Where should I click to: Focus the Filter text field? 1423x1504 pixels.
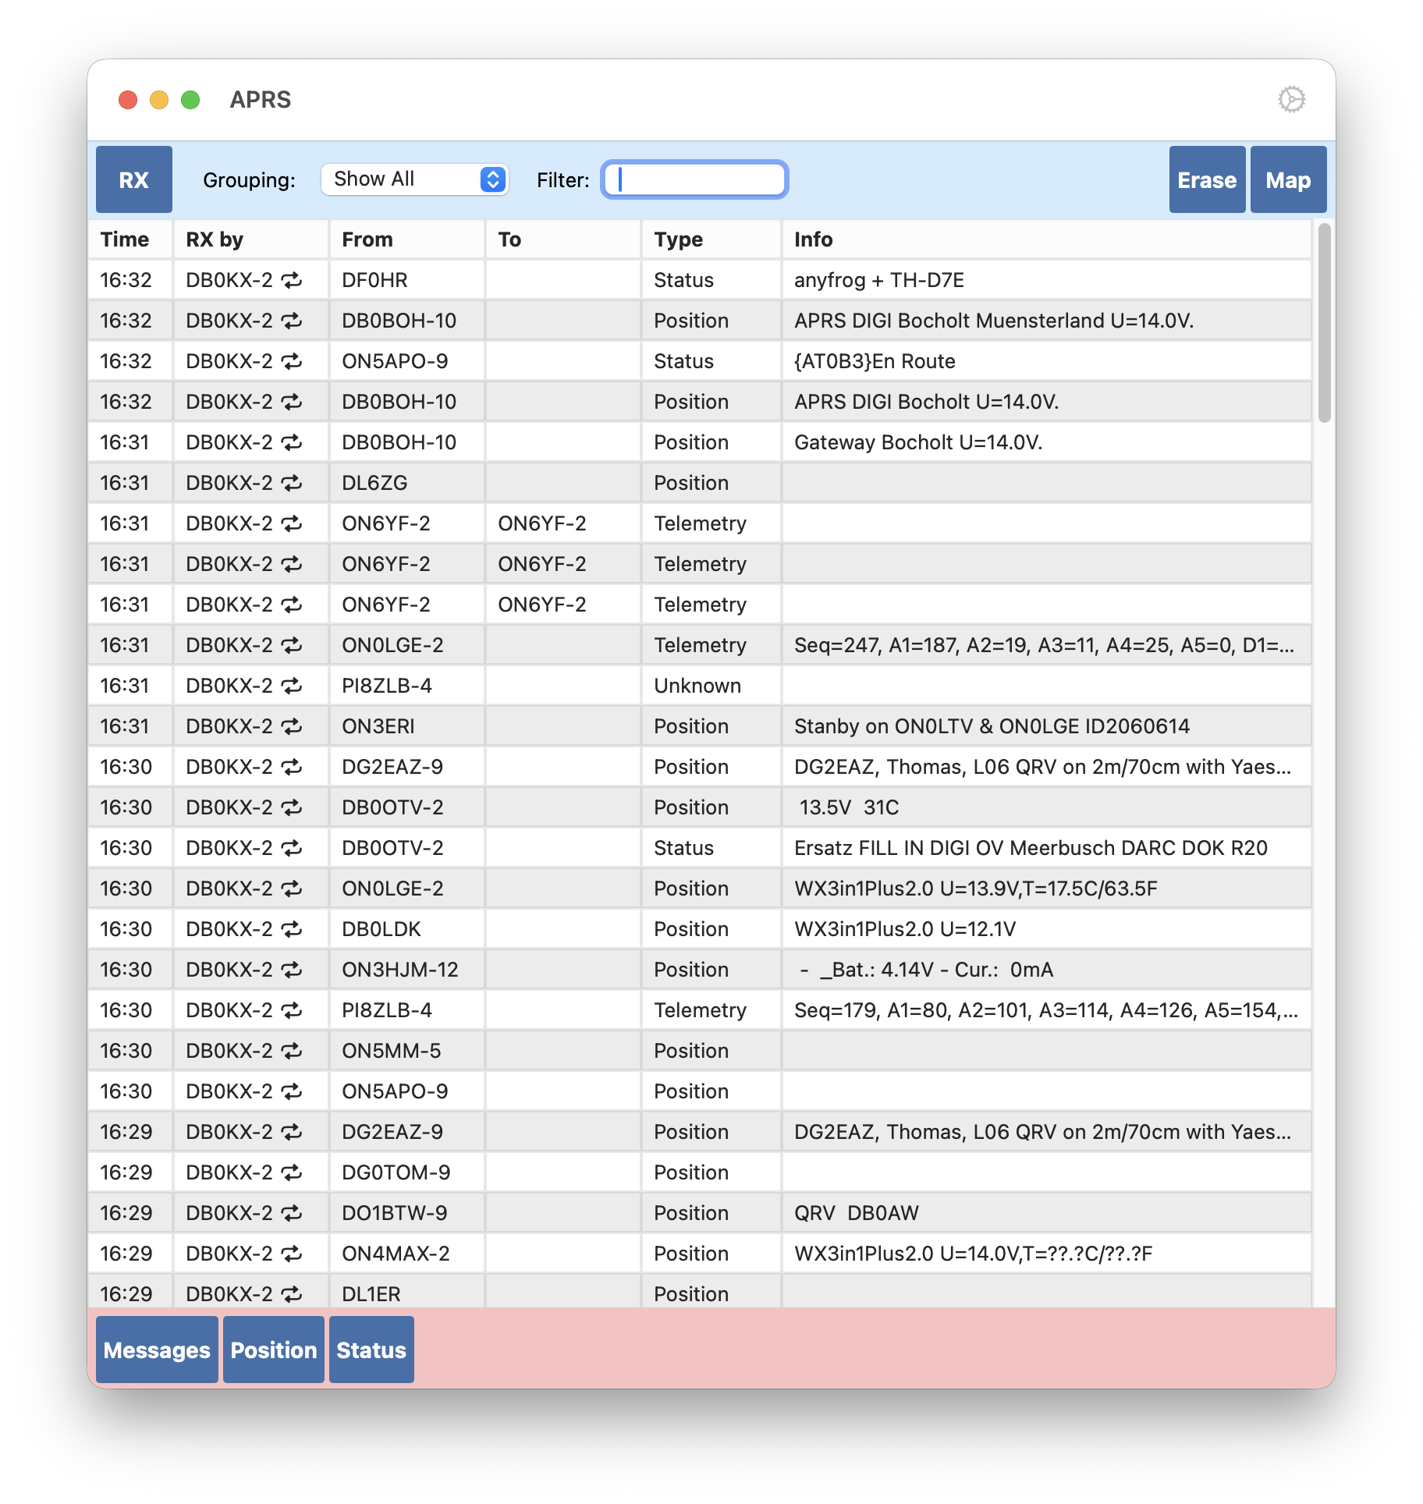click(694, 179)
